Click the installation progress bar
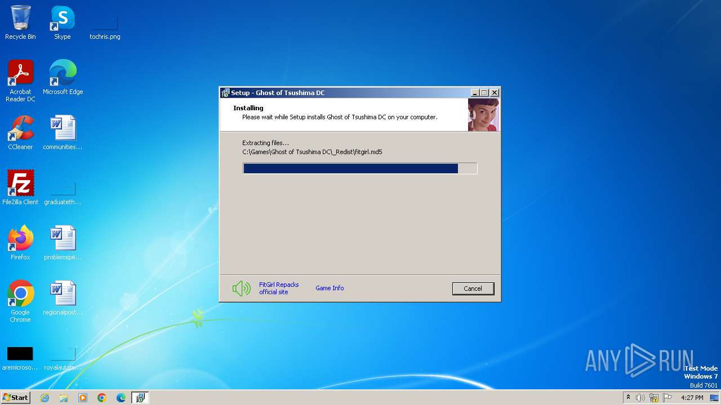This screenshot has width=721, height=405. coord(360,168)
